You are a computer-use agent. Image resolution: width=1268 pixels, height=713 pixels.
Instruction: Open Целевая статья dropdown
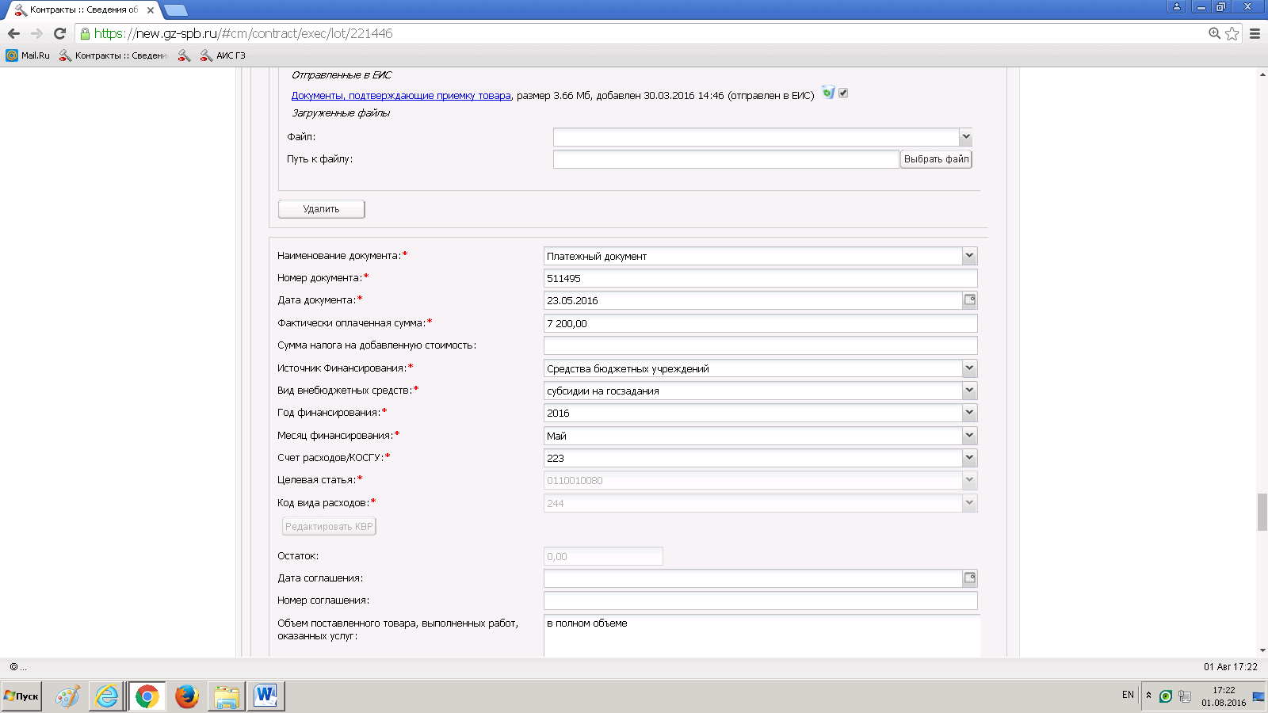point(970,480)
